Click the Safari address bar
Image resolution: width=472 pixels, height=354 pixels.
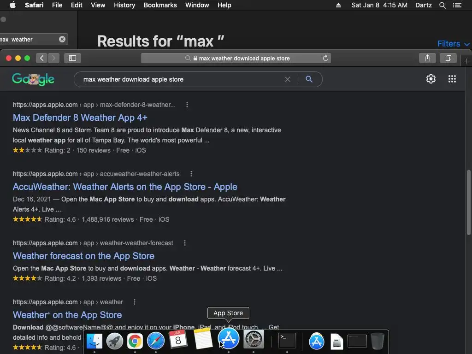click(236, 58)
